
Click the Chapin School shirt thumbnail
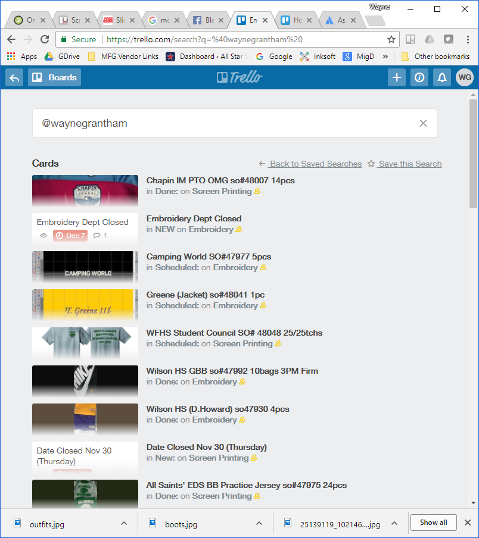pos(85,191)
